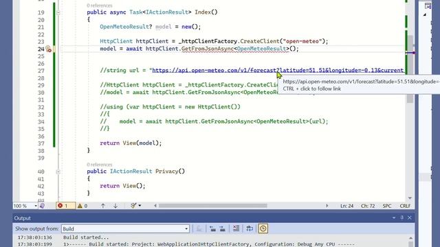This screenshot has height=247, width=440.
Task: Collapse the right panel tree triangle
Action: [425, 14]
